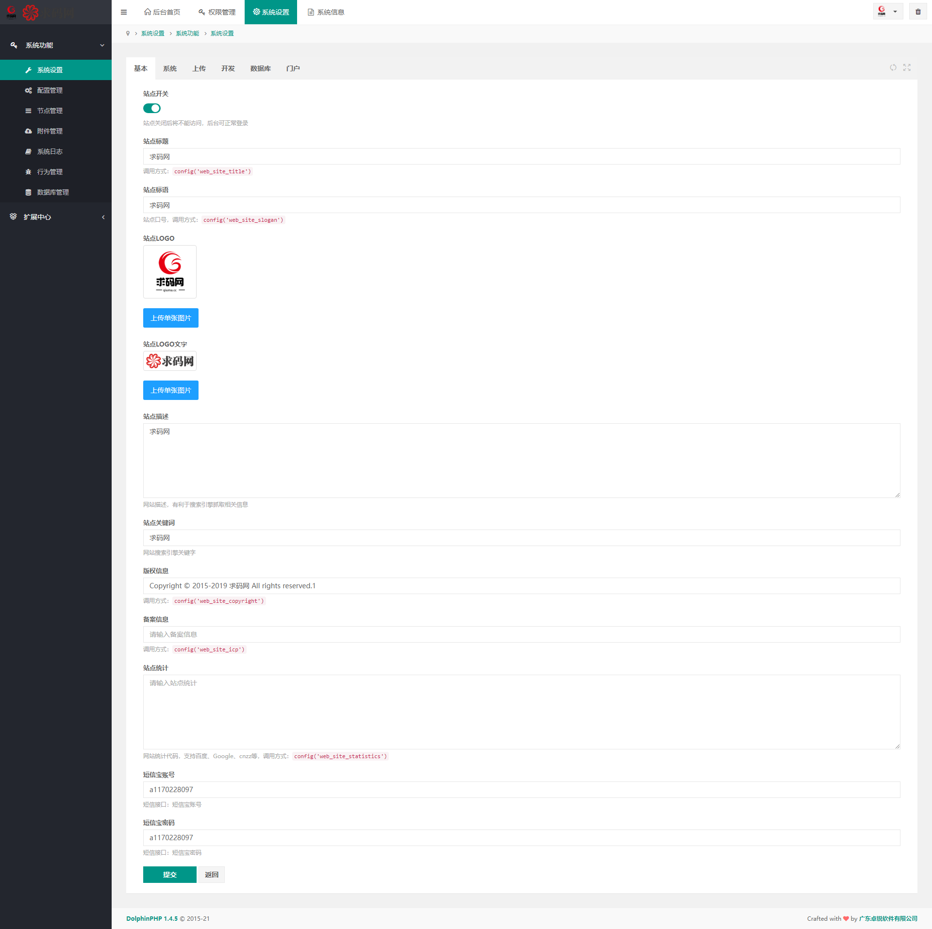Open 附件管理 in the sidebar
The image size is (932, 929).
[x=50, y=131]
